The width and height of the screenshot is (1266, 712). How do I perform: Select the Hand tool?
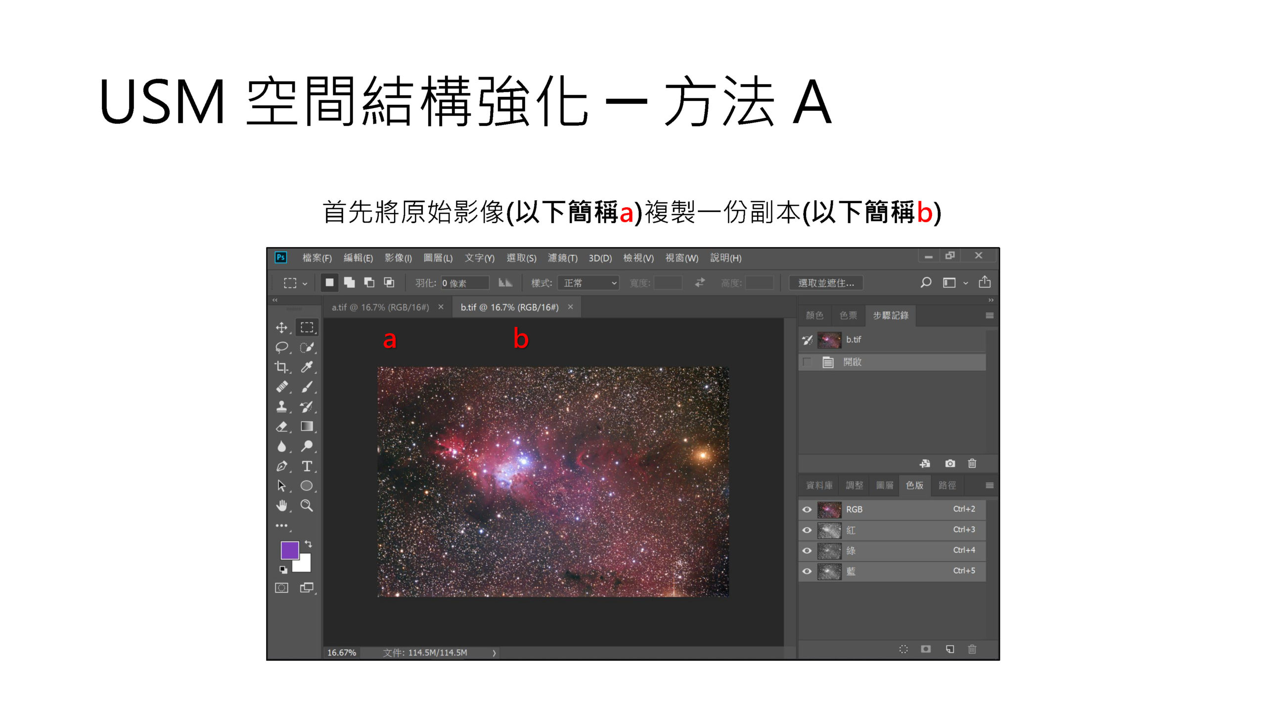285,504
